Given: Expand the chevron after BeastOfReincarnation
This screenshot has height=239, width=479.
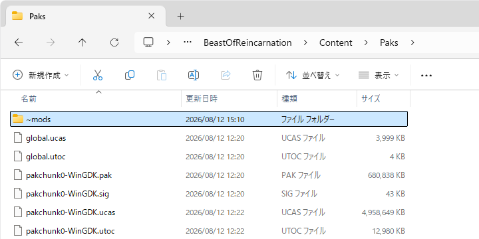Looking at the screenshot, I should [x=305, y=42].
